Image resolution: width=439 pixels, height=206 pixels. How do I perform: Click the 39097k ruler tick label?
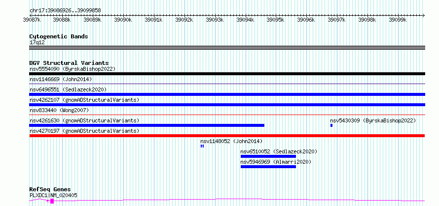click(337, 20)
